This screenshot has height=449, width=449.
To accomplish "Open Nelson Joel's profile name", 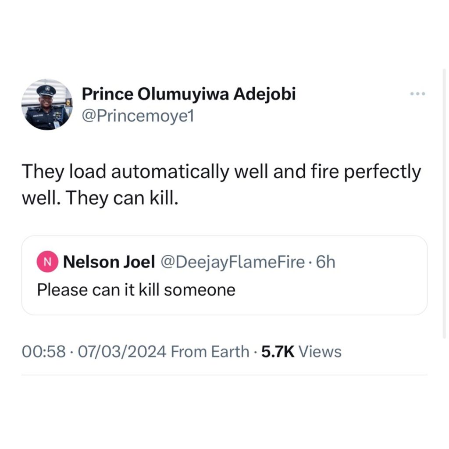I will click(109, 262).
